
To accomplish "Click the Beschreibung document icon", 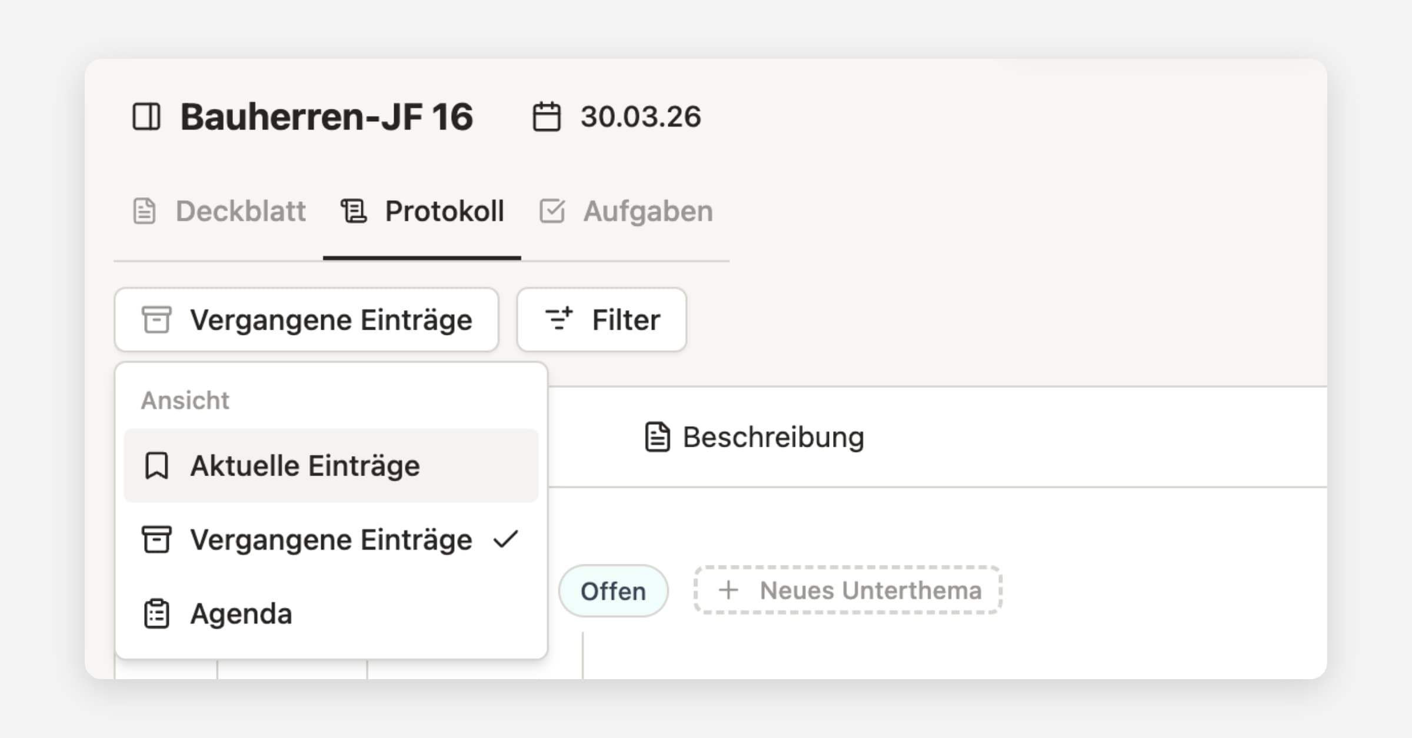I will pyautogui.click(x=657, y=437).
